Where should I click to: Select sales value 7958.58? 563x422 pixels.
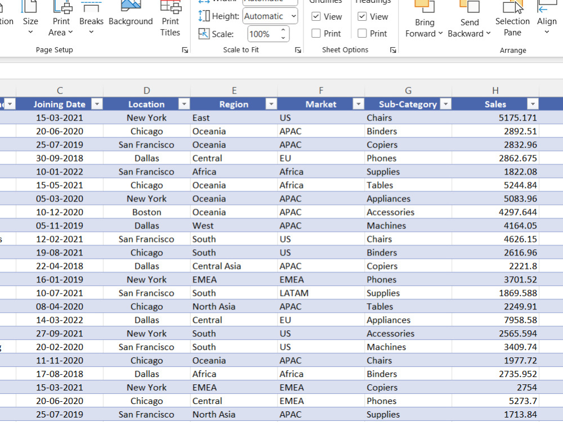[495, 320]
